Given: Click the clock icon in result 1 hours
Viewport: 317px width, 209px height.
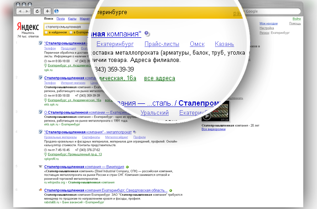Looking at the screenshot, I should [x=45, y=61].
